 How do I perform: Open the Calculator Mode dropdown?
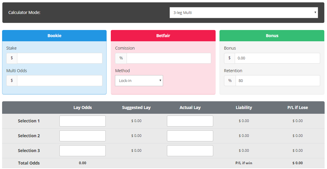pyautogui.click(x=244, y=13)
